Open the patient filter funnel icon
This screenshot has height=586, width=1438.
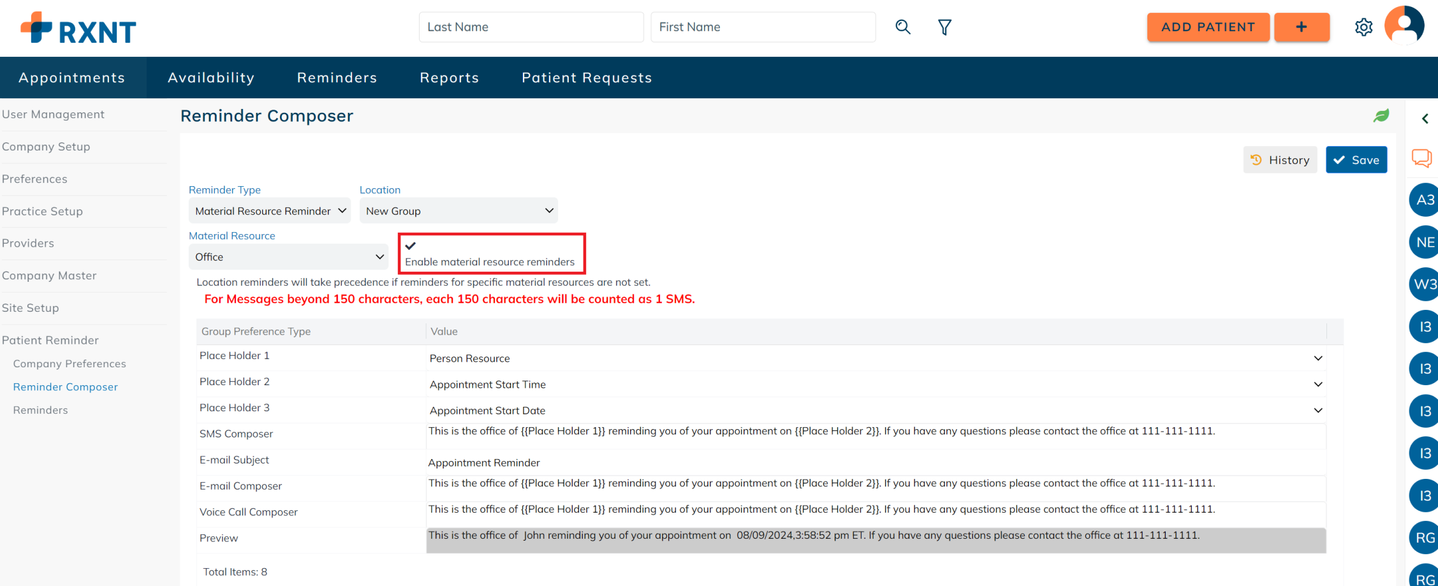coord(944,27)
